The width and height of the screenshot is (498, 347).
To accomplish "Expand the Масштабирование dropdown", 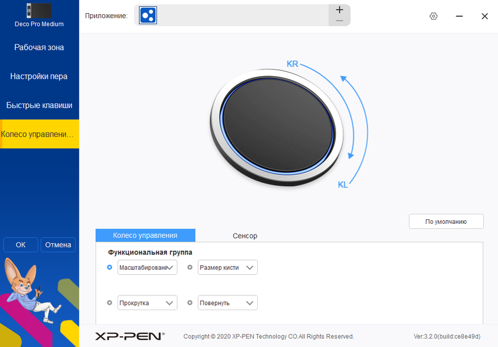I will (x=148, y=267).
